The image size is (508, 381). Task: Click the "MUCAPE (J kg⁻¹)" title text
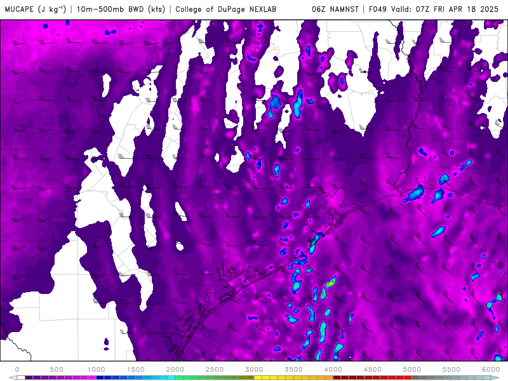click(x=36, y=9)
